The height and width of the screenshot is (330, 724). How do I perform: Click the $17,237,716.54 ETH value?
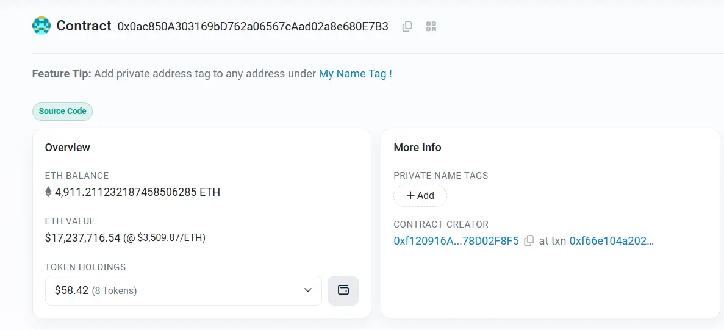pyautogui.click(x=83, y=238)
